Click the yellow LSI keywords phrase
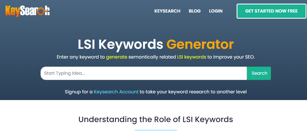 [191, 57]
